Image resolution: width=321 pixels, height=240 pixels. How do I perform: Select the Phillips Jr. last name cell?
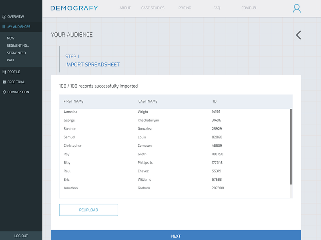145,163
